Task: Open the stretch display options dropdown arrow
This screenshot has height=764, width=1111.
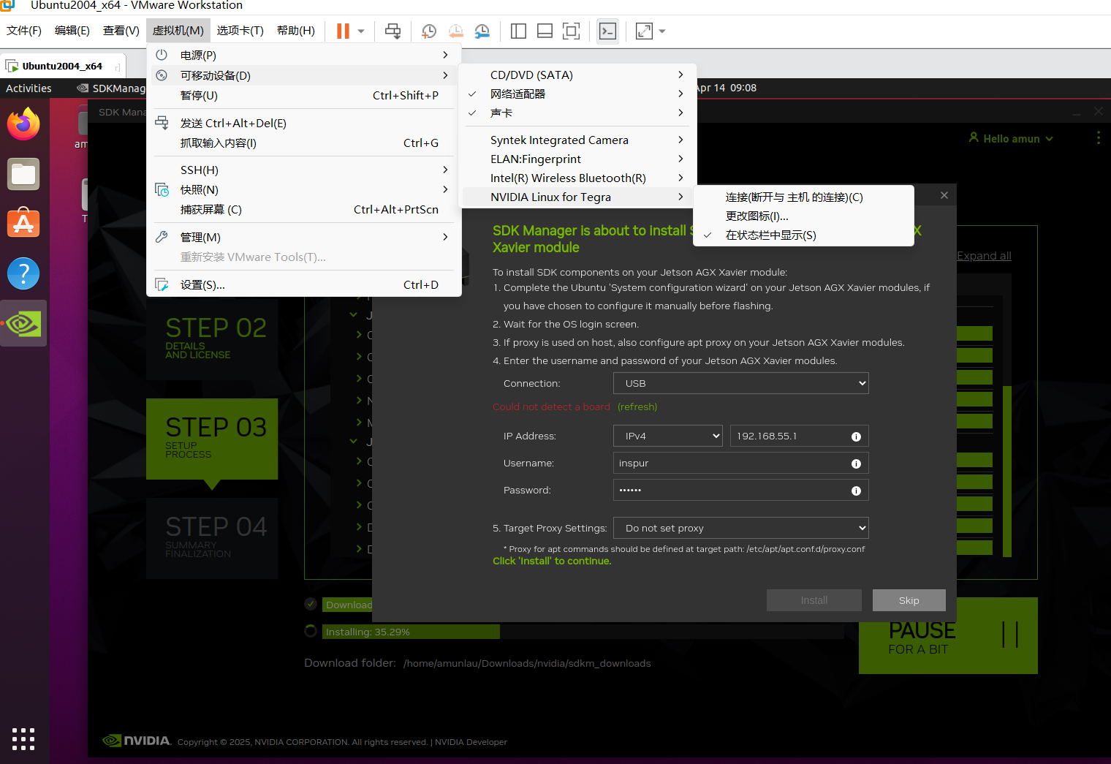Action: coord(662,31)
